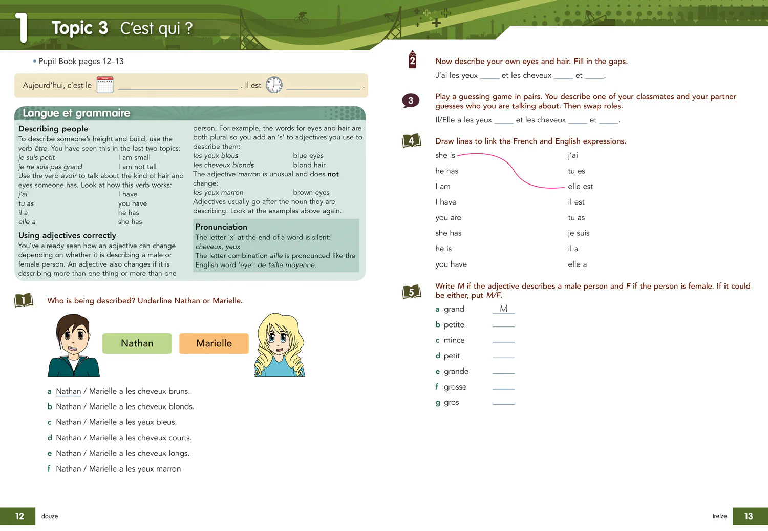Image resolution: width=768 pixels, height=531 pixels.
Task: Click the exercise 2 pencil icon
Action: click(x=412, y=59)
